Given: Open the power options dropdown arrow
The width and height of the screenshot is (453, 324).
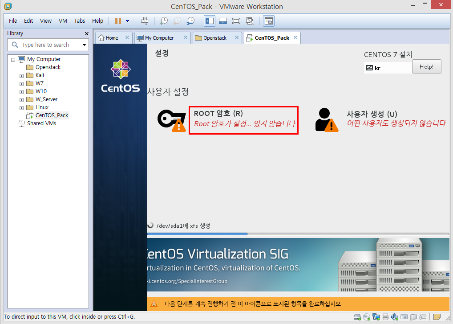Looking at the screenshot, I should [127, 21].
